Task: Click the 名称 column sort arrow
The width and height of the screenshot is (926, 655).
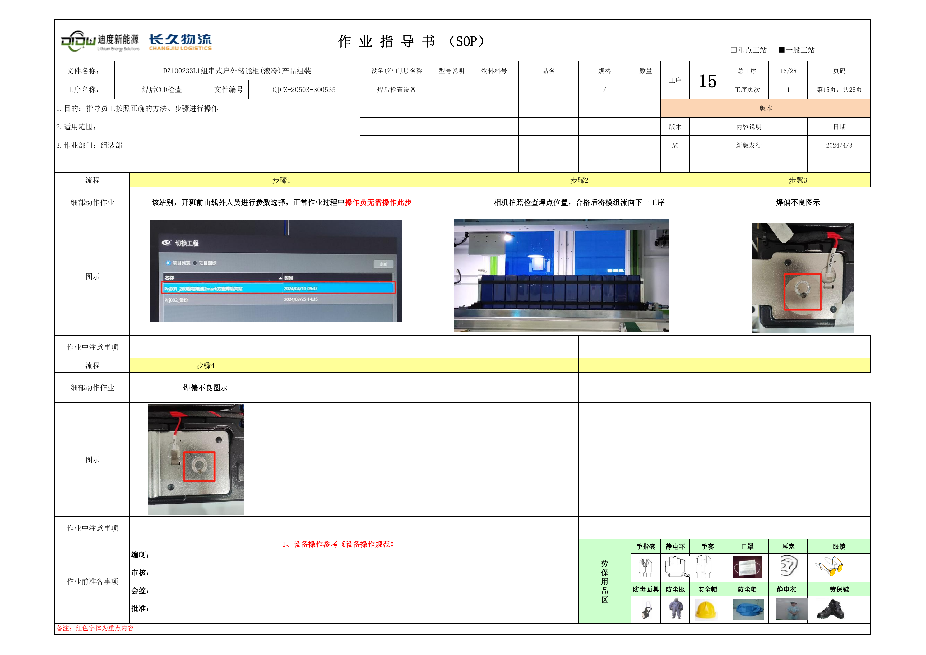Action: tap(280, 278)
